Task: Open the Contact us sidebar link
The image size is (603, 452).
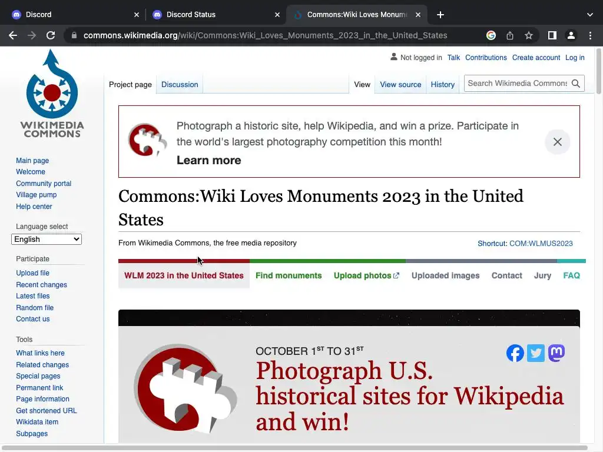Action: coord(33,319)
